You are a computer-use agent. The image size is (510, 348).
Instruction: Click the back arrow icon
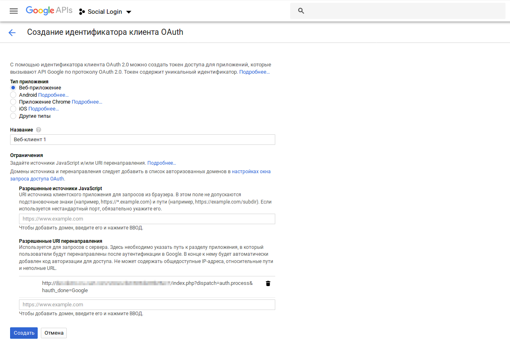tap(12, 33)
